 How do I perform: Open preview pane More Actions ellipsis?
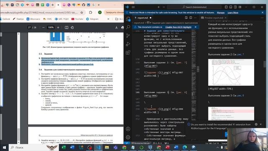(x=263, y=18)
